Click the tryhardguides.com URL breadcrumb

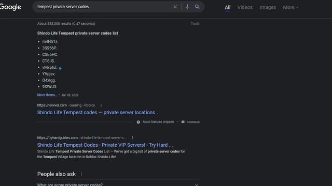click(x=82, y=138)
